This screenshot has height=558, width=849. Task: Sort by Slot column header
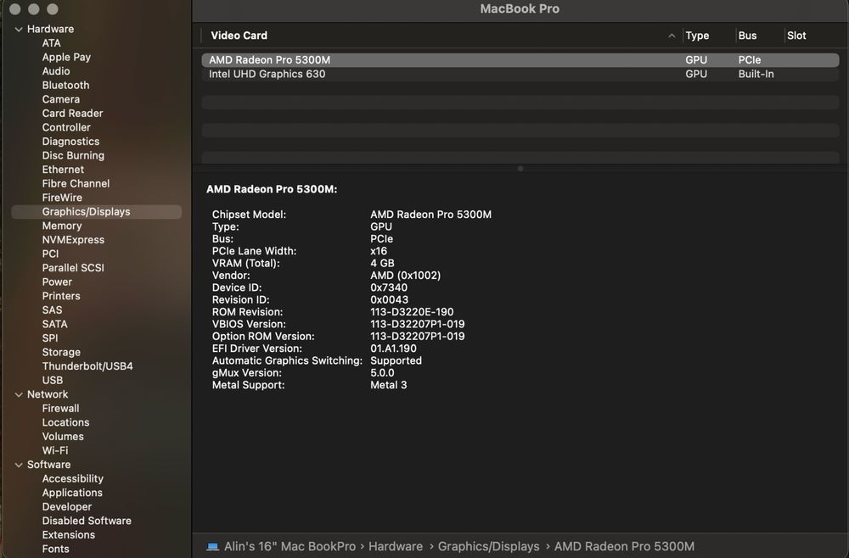[x=796, y=36]
